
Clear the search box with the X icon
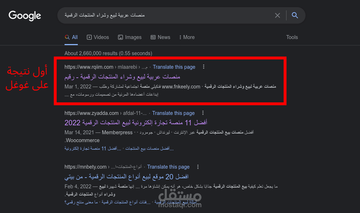click(x=277, y=15)
